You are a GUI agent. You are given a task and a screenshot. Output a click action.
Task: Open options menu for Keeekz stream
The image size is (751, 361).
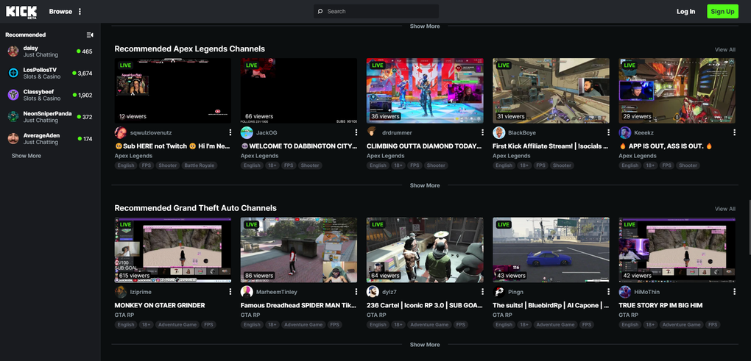point(734,132)
